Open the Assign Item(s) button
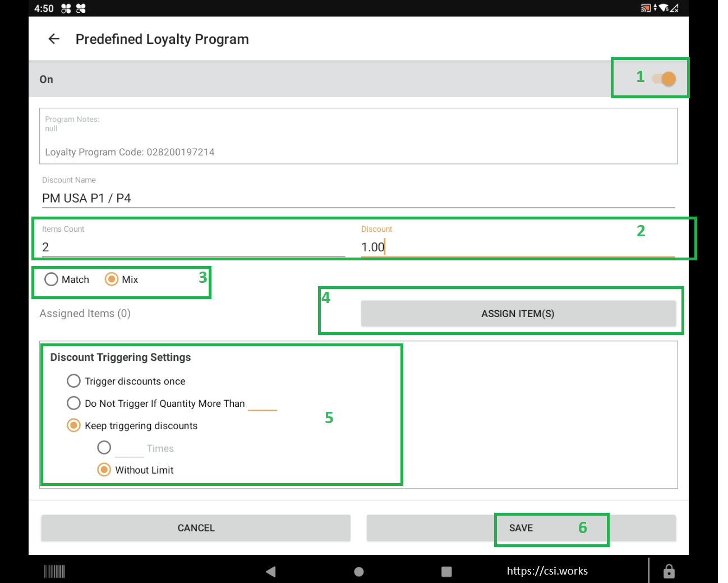The height and width of the screenshot is (583, 728). click(x=518, y=314)
